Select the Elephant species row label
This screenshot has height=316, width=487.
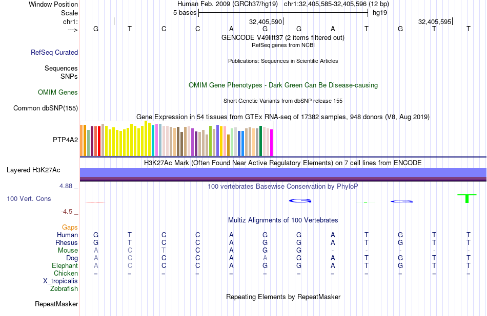65,265
